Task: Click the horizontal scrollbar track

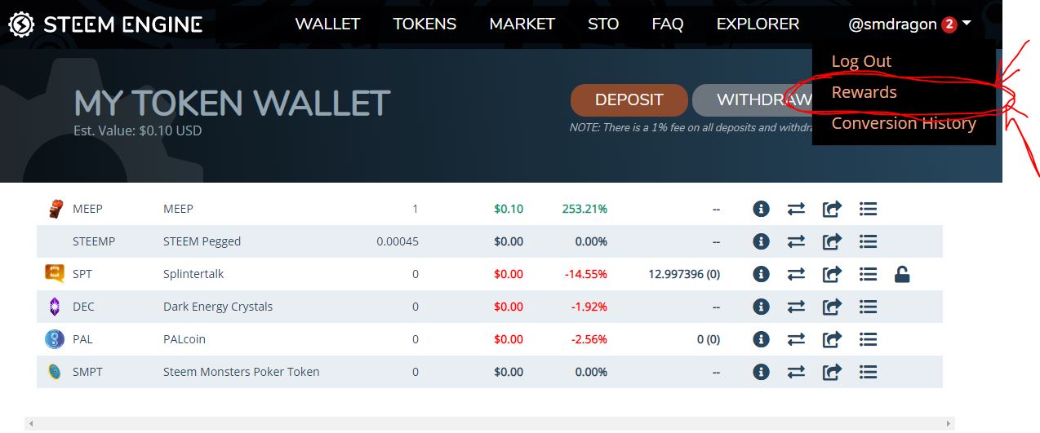Action: 490,424
